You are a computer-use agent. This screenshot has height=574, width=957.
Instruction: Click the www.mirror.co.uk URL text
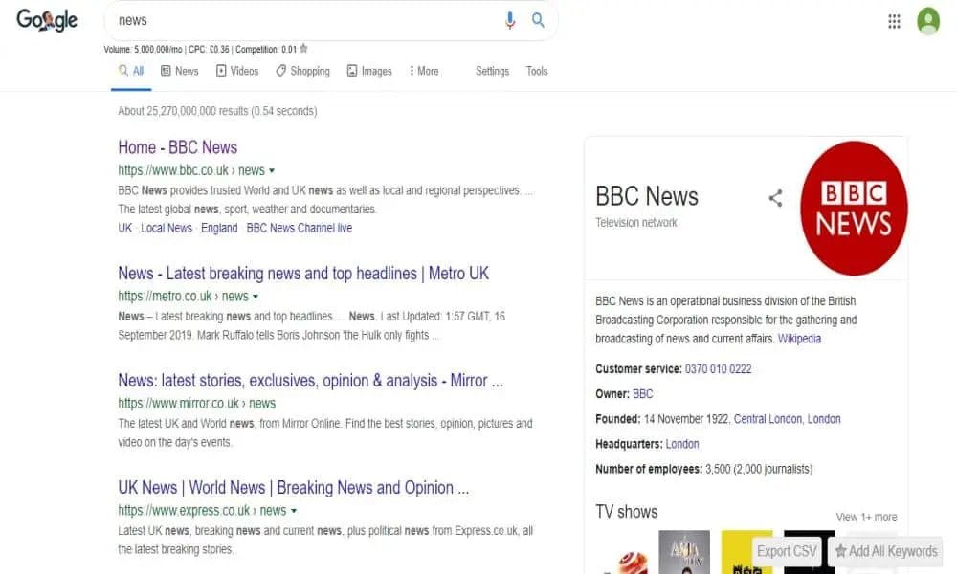click(x=196, y=403)
